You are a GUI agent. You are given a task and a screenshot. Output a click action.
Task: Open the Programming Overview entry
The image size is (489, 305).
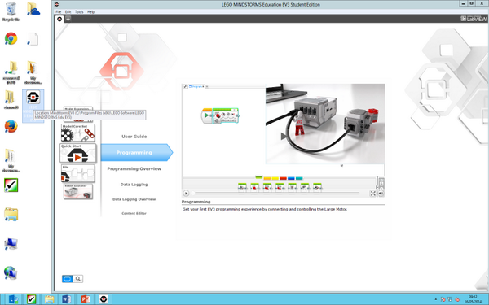pos(134,168)
